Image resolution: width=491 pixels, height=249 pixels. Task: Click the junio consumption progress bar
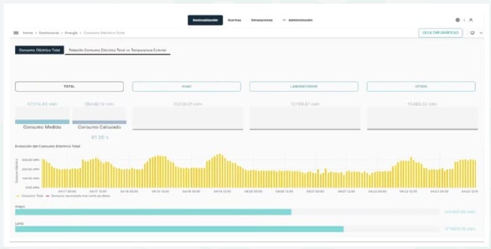[179, 229]
